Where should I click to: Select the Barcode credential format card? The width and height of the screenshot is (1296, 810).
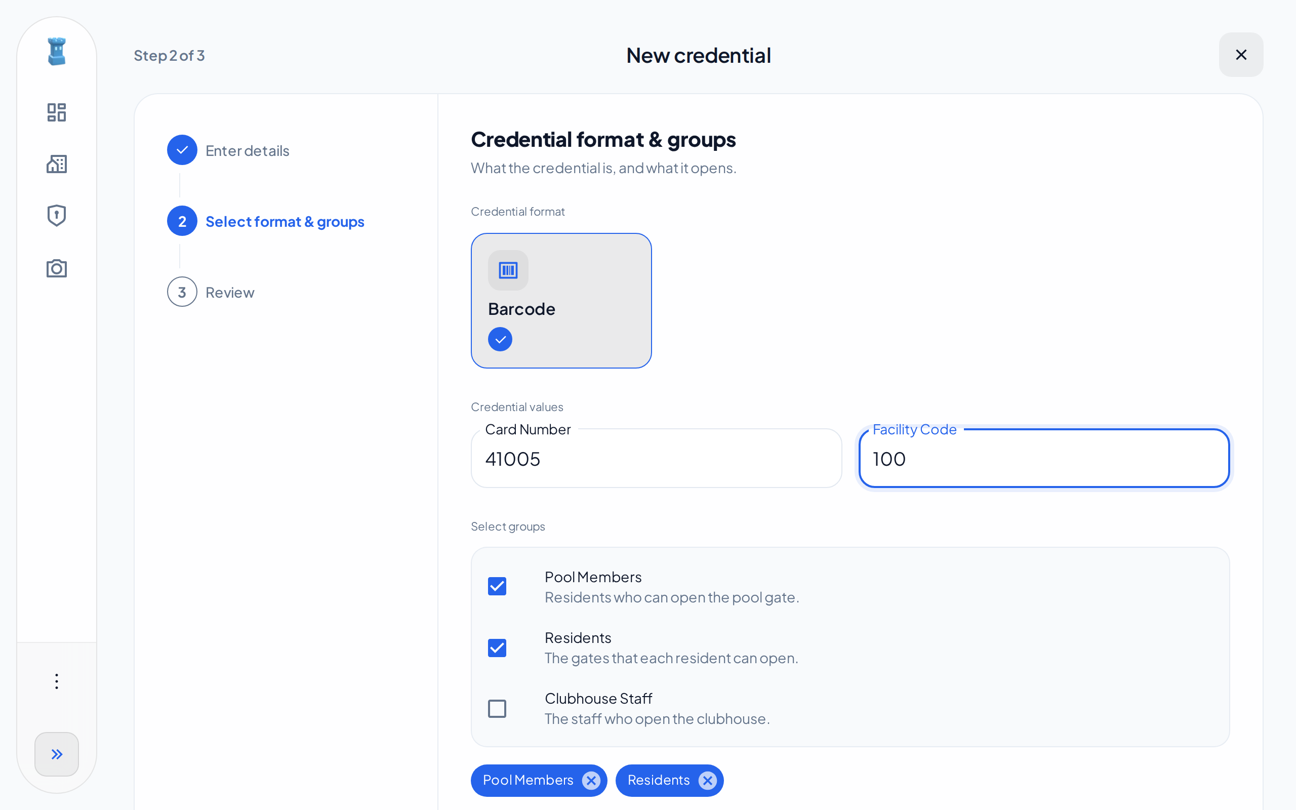coord(561,301)
